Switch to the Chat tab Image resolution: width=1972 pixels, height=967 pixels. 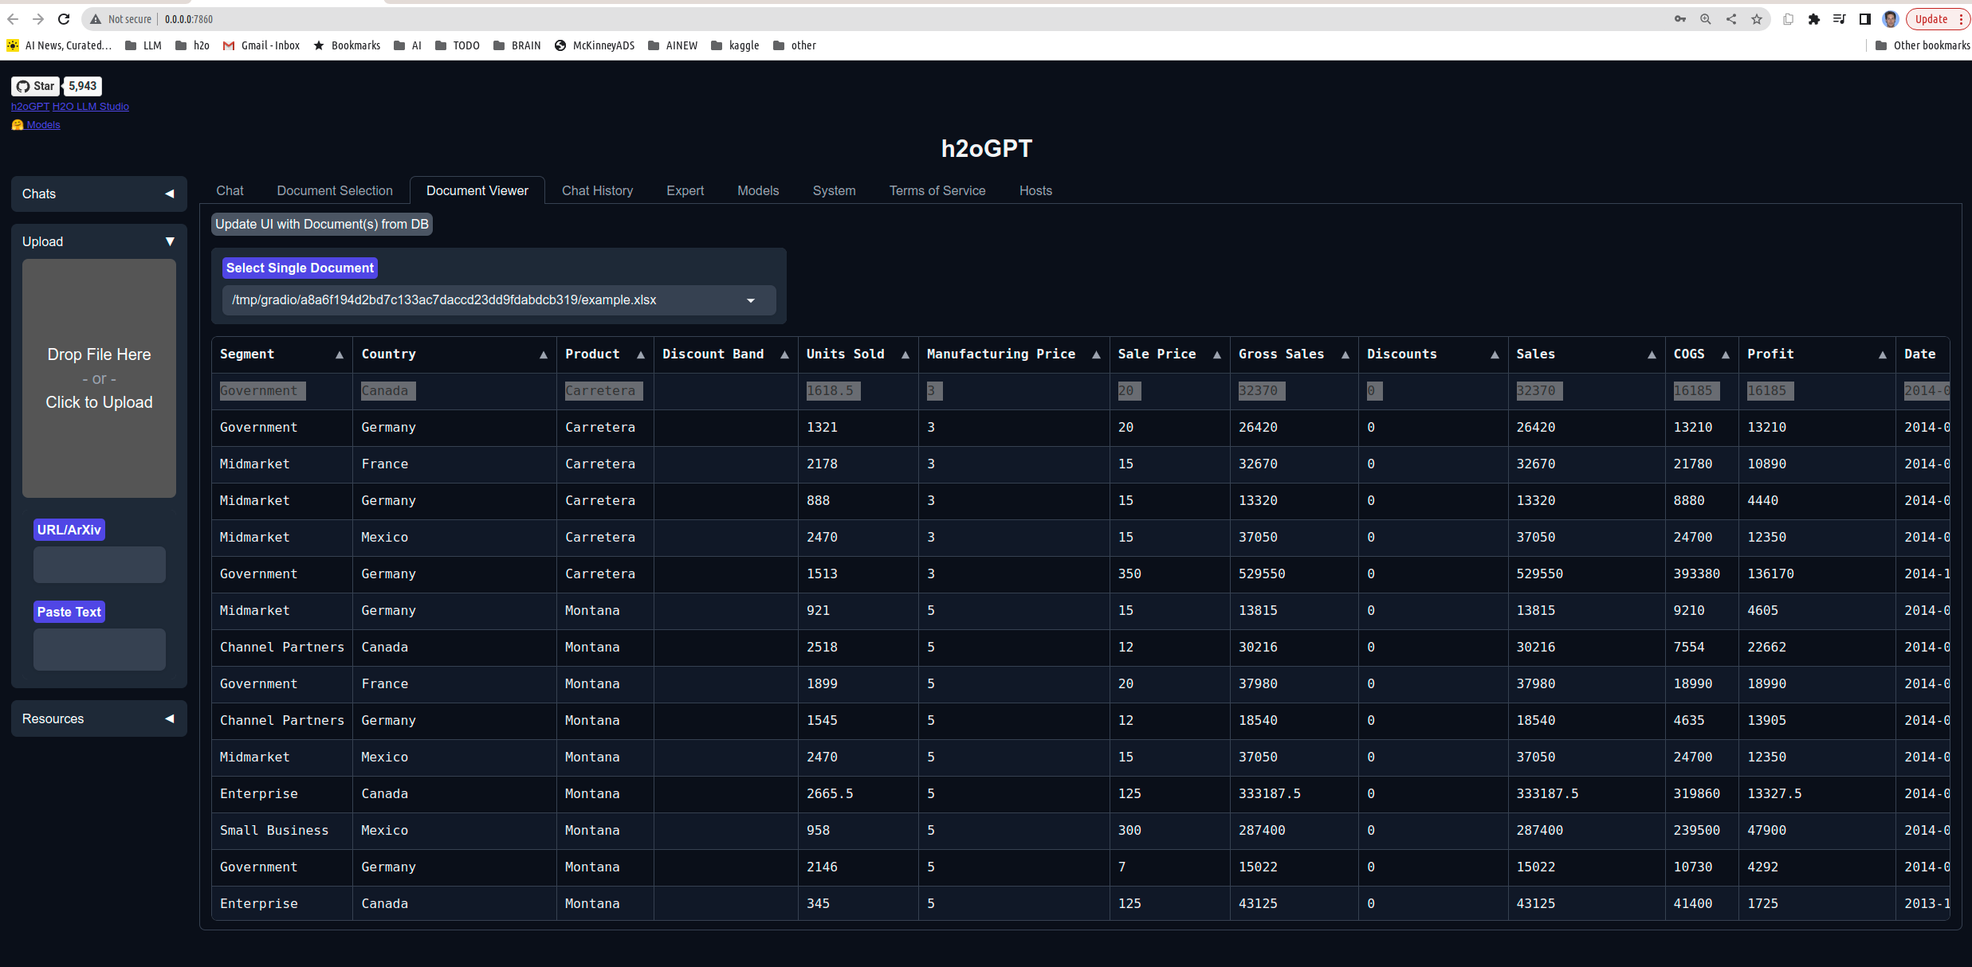[230, 190]
